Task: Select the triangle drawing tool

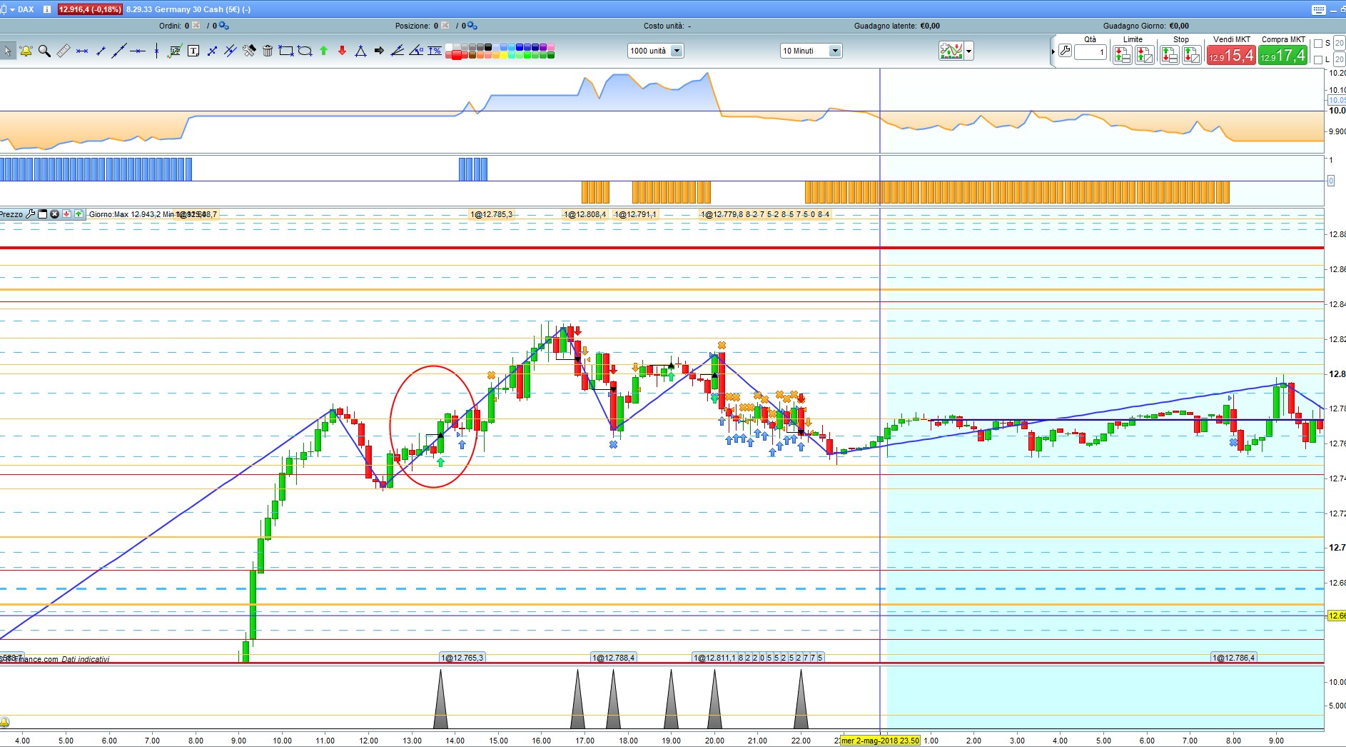Action: (360, 51)
